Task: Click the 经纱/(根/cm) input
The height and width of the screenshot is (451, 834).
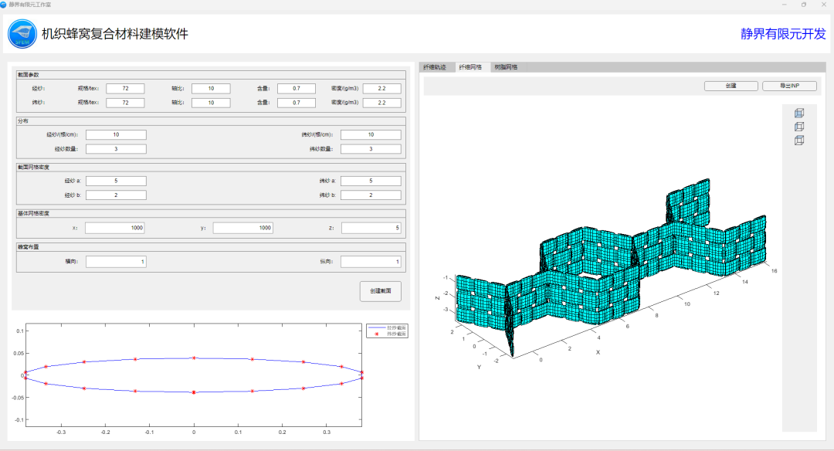Action: pos(116,134)
